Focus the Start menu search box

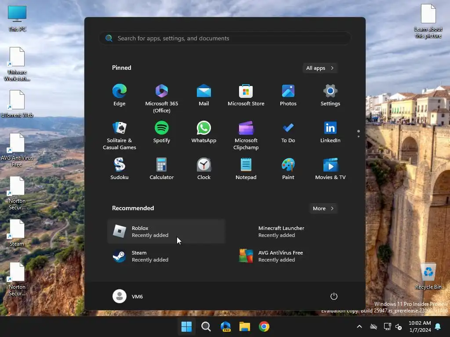pyautogui.click(x=225, y=38)
